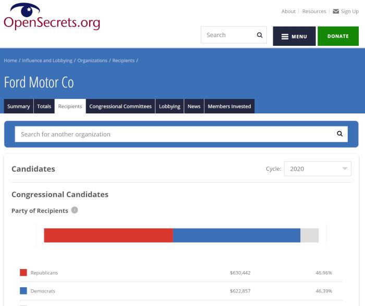
Task: Select the Congressional Committees tab
Action: [120, 106]
